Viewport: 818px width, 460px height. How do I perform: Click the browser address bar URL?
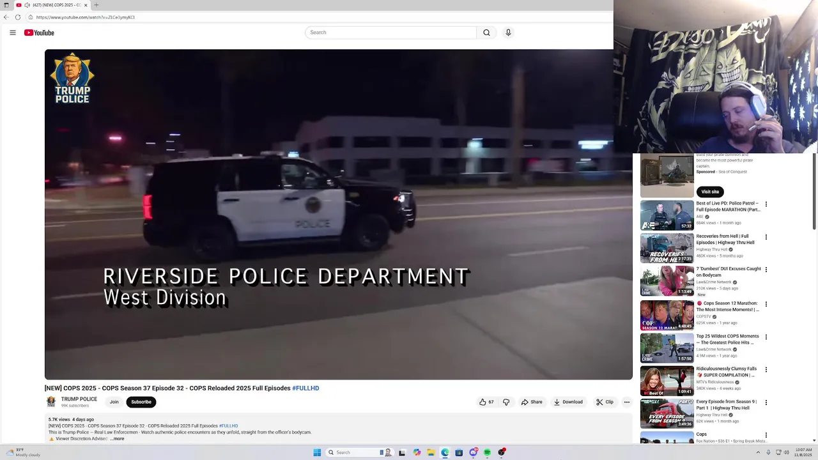click(85, 17)
